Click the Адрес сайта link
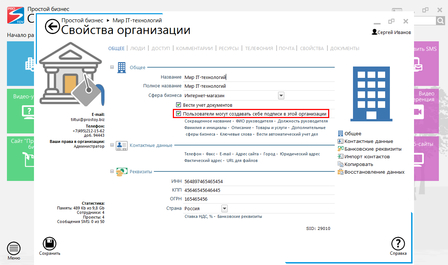Viewport: 448px width, 265px height. pos(247,154)
